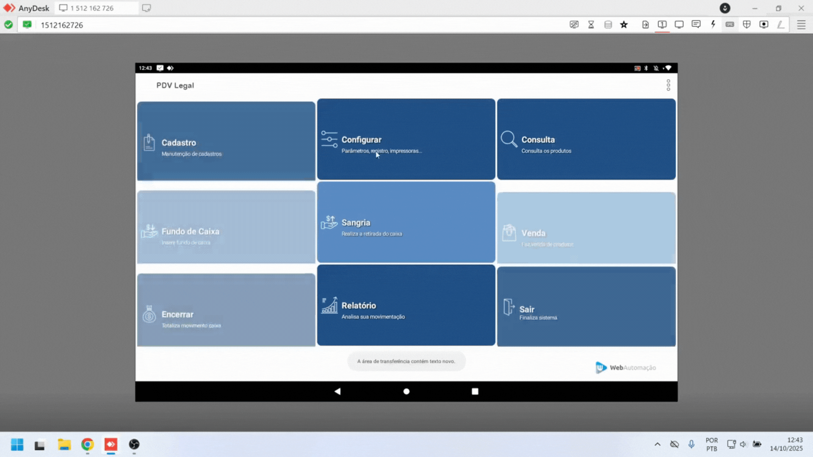Click AnyDesk chat toolbar icon
813x457 pixels.
click(x=696, y=25)
